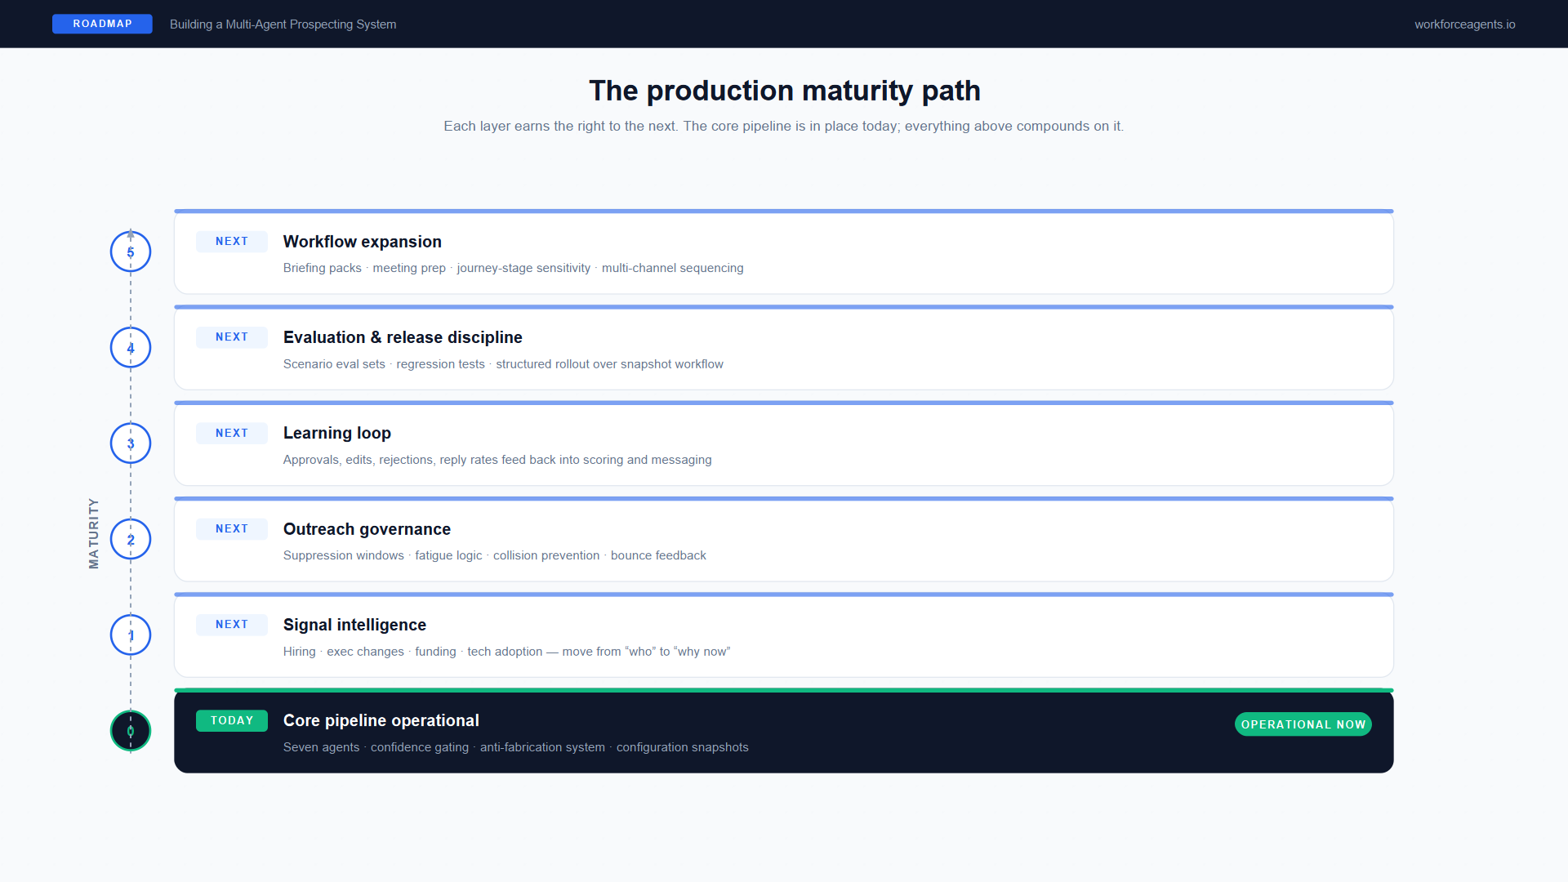
Task: Select the step 2 timeline circle
Action: point(131,540)
